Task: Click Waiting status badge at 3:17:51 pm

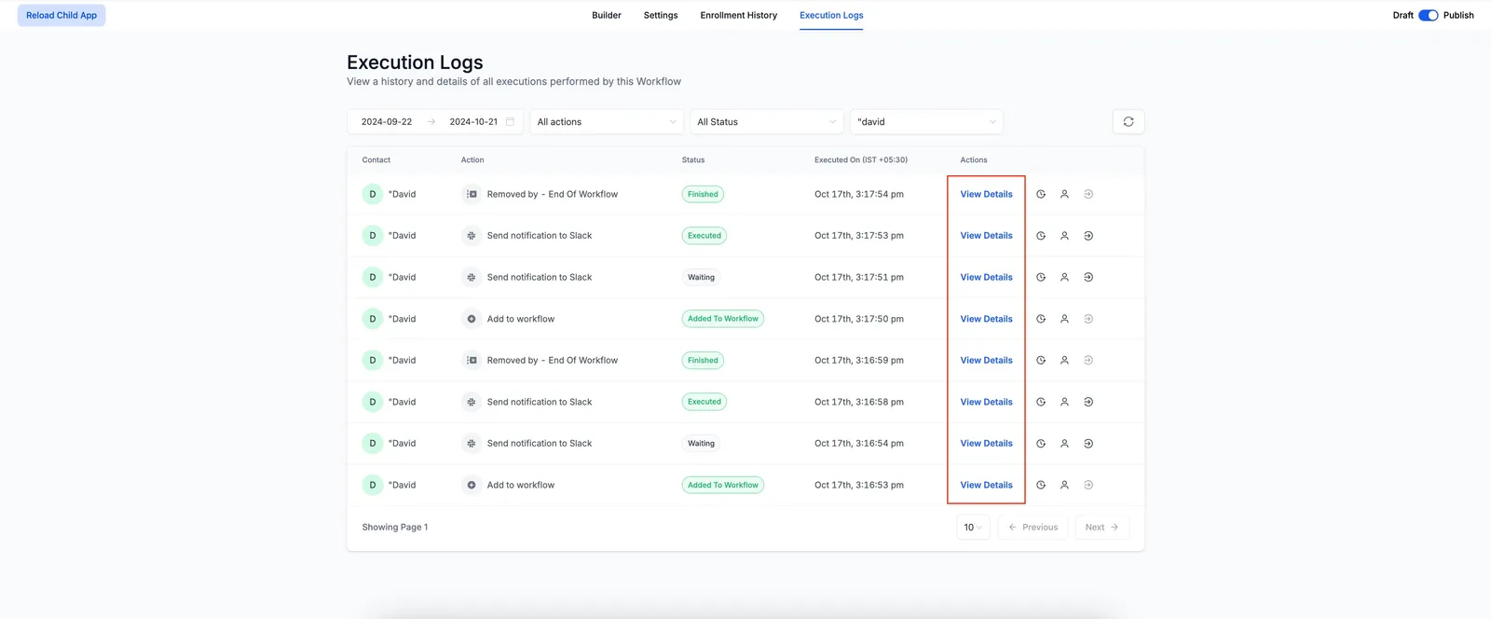Action: pyautogui.click(x=701, y=277)
